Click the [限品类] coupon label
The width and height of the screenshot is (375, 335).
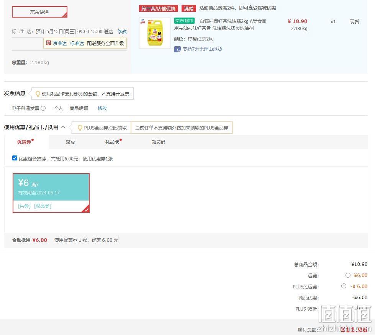point(43,206)
